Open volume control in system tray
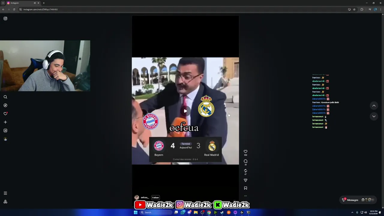 (365, 212)
